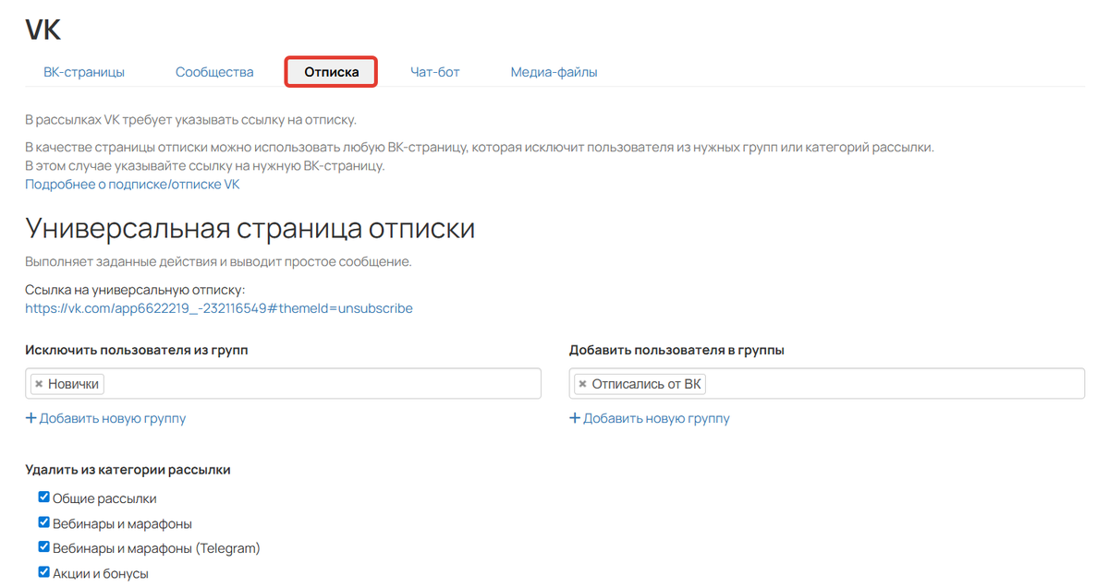Open «Подробнее о подписке/отписке VK» link
Viewport: 1109px width, 587px height.
(x=132, y=184)
